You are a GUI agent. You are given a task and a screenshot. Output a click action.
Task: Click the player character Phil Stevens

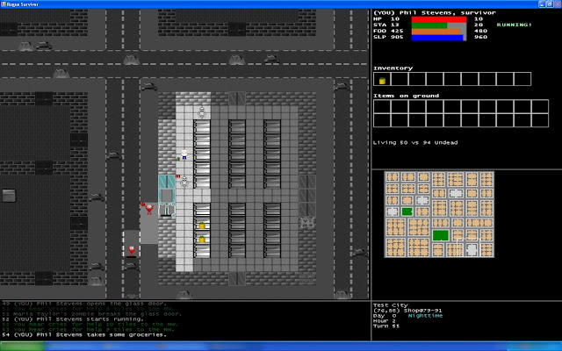tap(184, 154)
